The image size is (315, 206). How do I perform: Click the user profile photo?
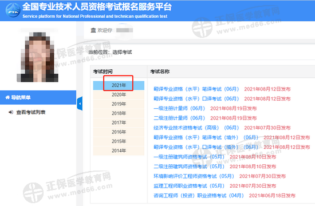point(38,57)
